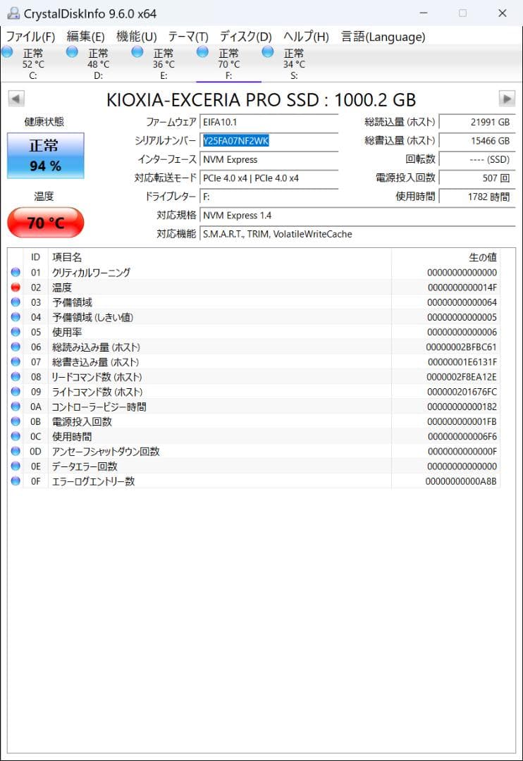Click total host writes value 15466 GB
The width and height of the screenshot is (523, 761).
pos(477,141)
